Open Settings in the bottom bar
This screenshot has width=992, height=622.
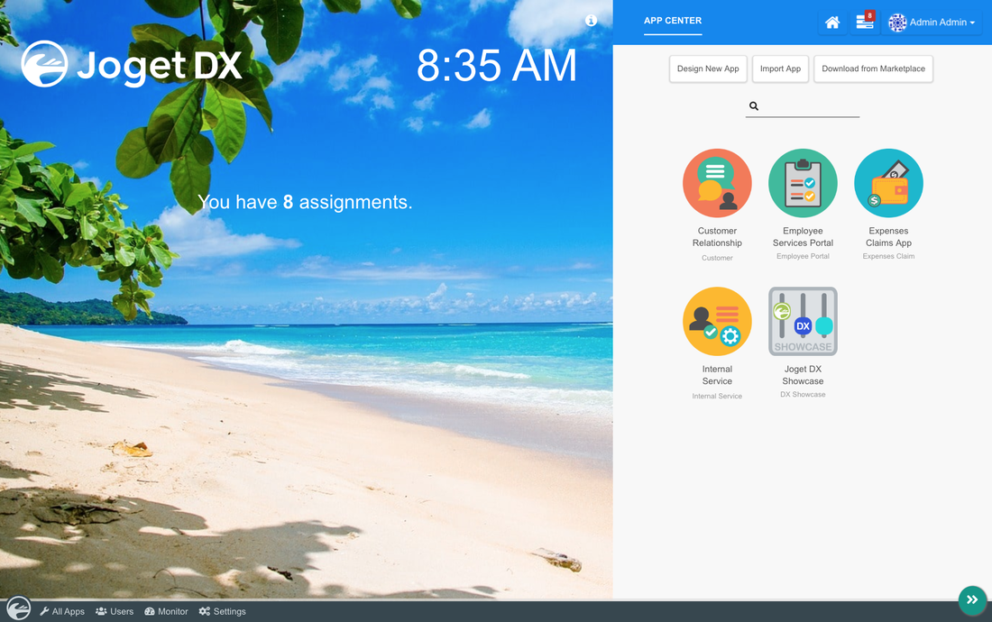[222, 611]
